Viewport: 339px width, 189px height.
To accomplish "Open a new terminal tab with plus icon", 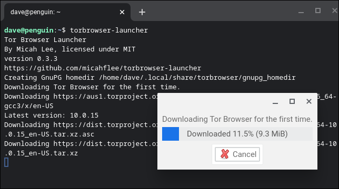I will pos(142,12).
